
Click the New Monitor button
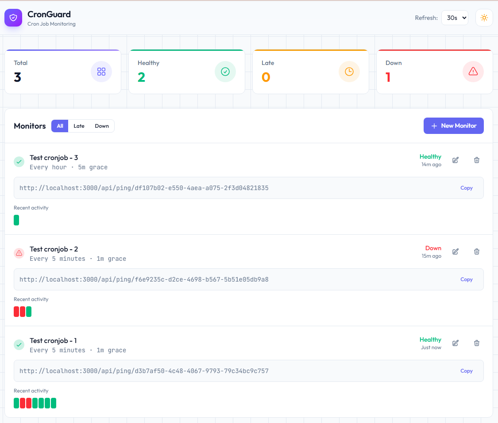pyautogui.click(x=453, y=126)
